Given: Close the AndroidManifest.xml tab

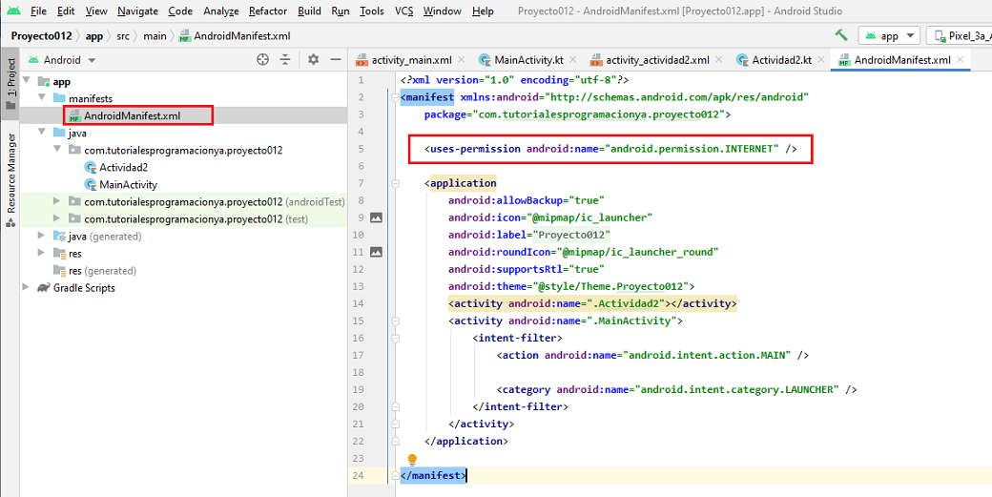Looking at the screenshot, I should (961, 59).
